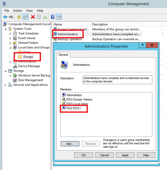Sort by the Description column header
This screenshot has width=167, height=170.
(116, 24)
